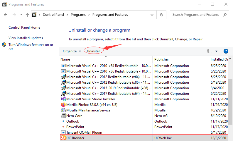Select Microsoft Visual Studio Installer name
Viewport: 233px width, 141px height.
(x=91, y=99)
